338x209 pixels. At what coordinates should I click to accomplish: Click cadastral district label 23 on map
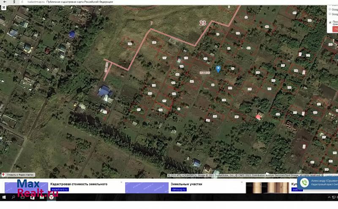point(202,23)
